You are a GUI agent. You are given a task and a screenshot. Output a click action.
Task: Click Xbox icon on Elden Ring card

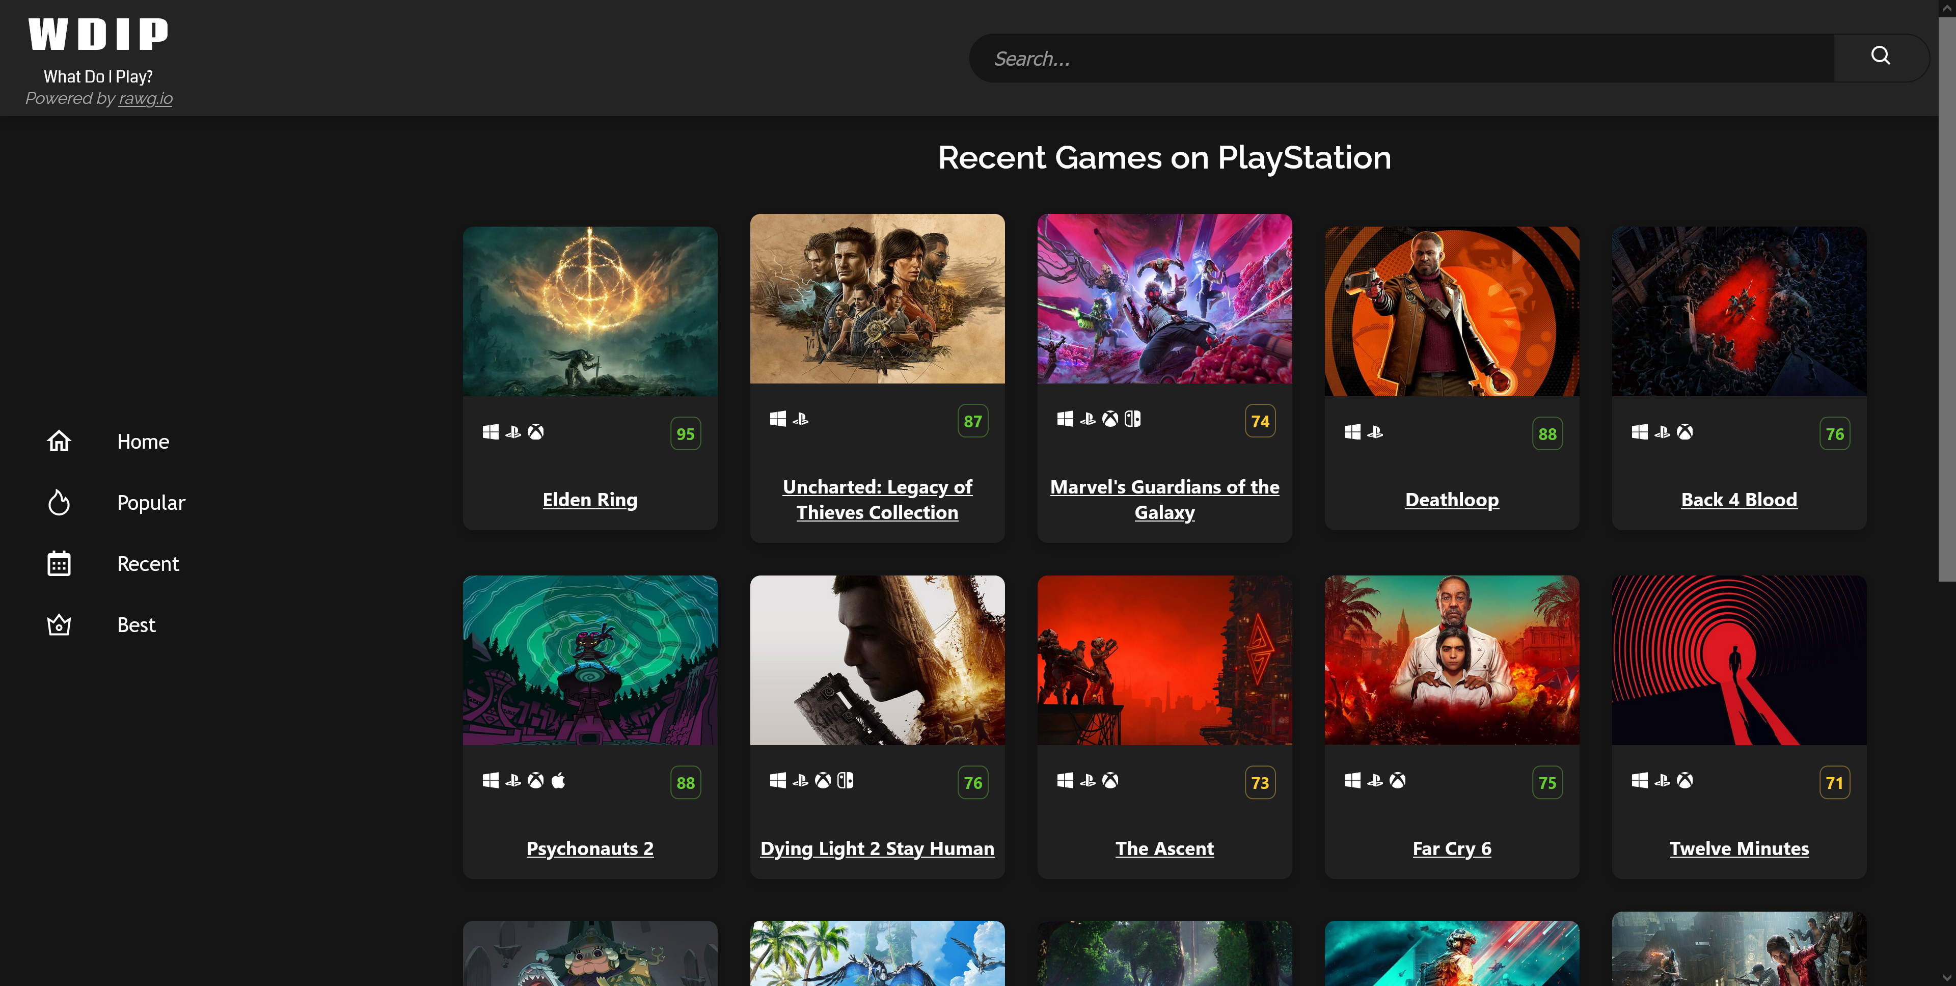(535, 432)
